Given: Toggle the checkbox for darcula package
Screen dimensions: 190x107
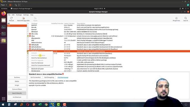Looking at the screenshot, I should tap(28, 27).
